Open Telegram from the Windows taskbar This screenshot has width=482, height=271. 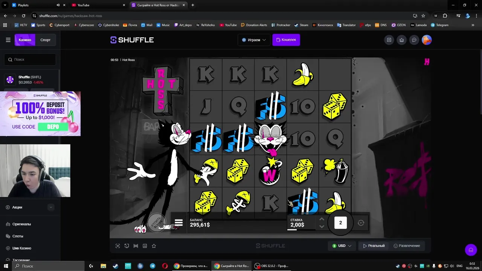(x=153, y=266)
